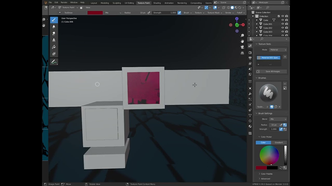Viewport: 332px width, 186px height.
Task: Open the Stroke settings popover
Action: [x=229, y=13]
